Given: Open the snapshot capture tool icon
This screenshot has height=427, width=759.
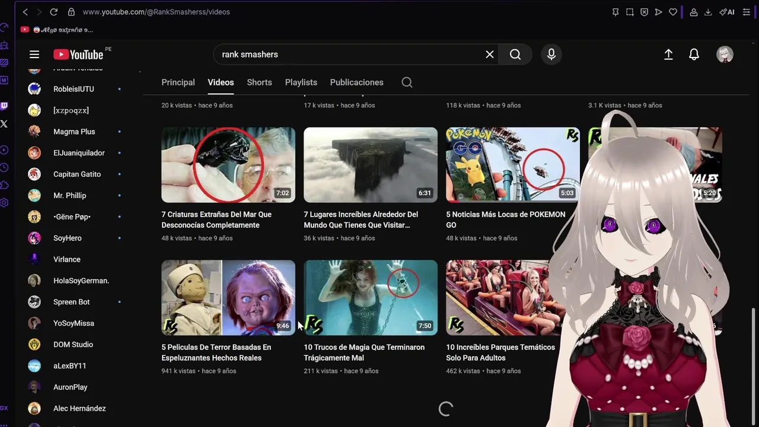Looking at the screenshot, I should 630,12.
